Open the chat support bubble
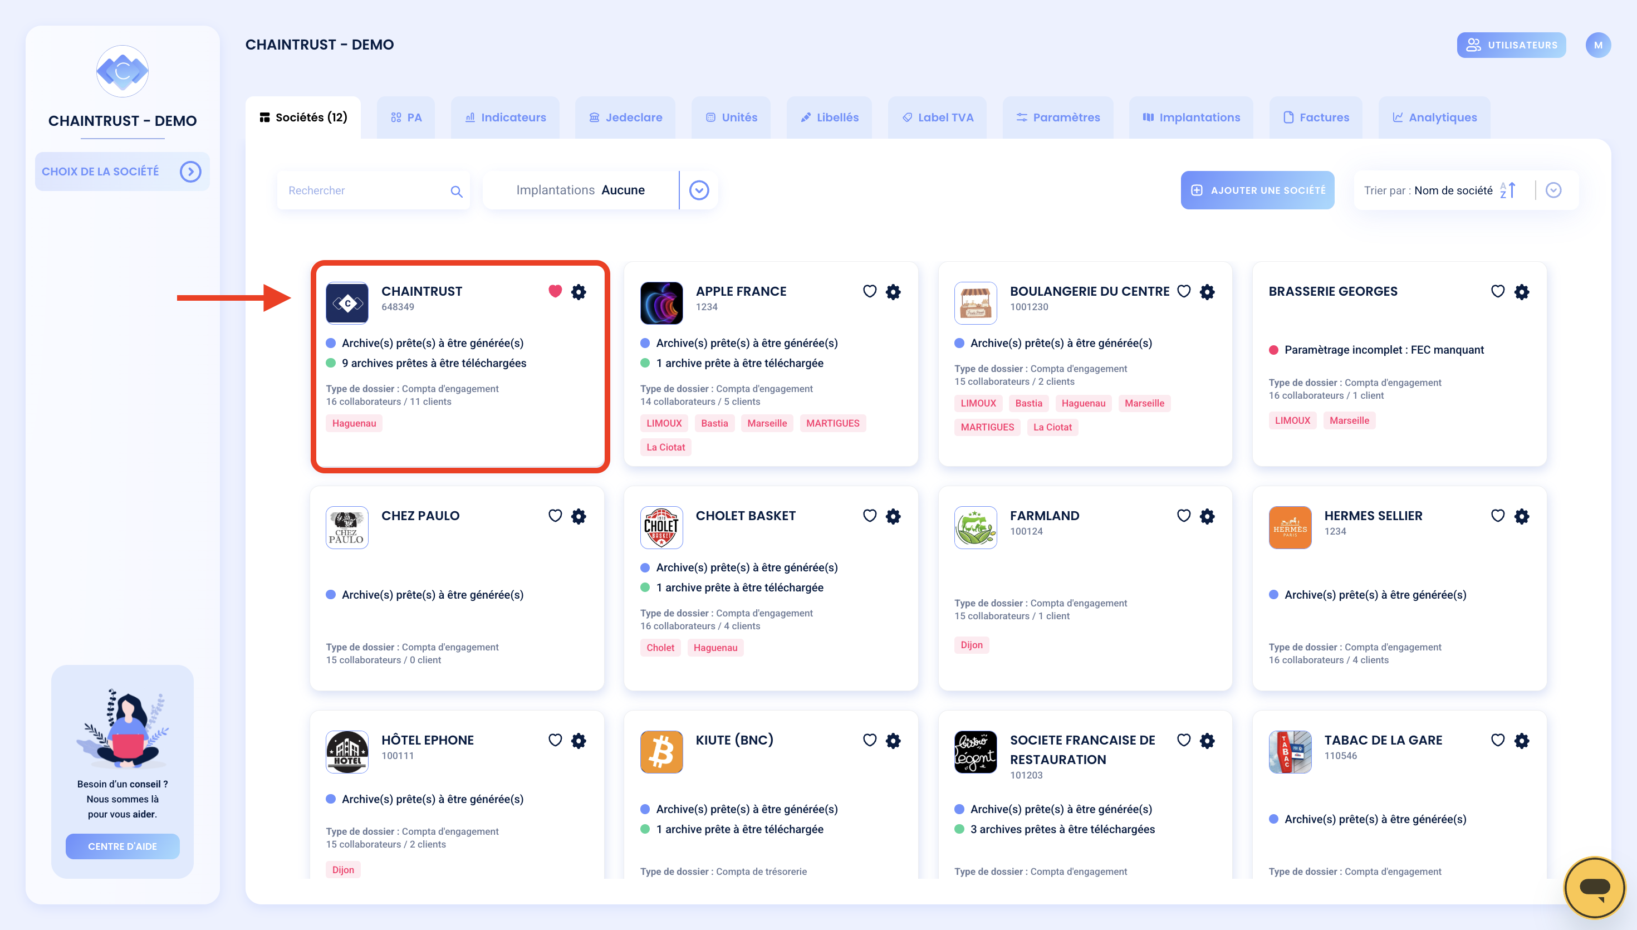 pyautogui.click(x=1594, y=887)
